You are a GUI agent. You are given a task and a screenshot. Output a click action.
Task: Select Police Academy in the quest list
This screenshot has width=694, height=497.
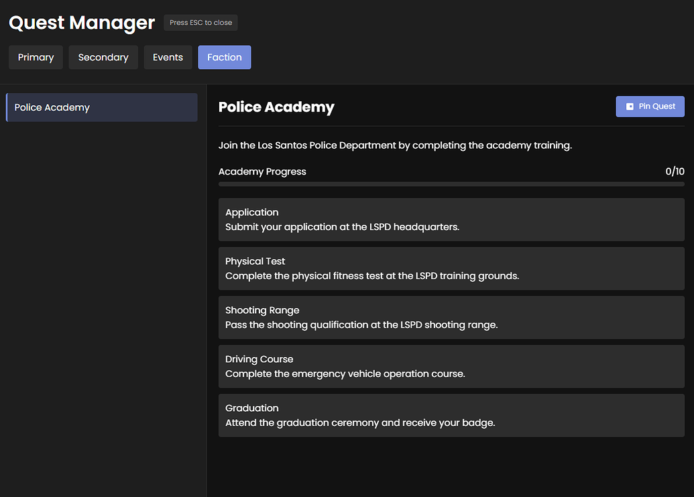(102, 107)
